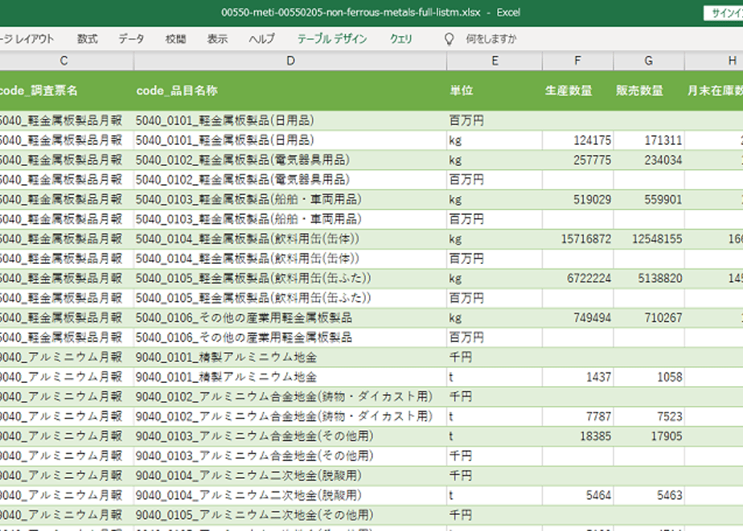Image resolution: width=743 pixels, height=531 pixels.
Task: Click the code_品目名称 header cell
Action: (x=290, y=91)
